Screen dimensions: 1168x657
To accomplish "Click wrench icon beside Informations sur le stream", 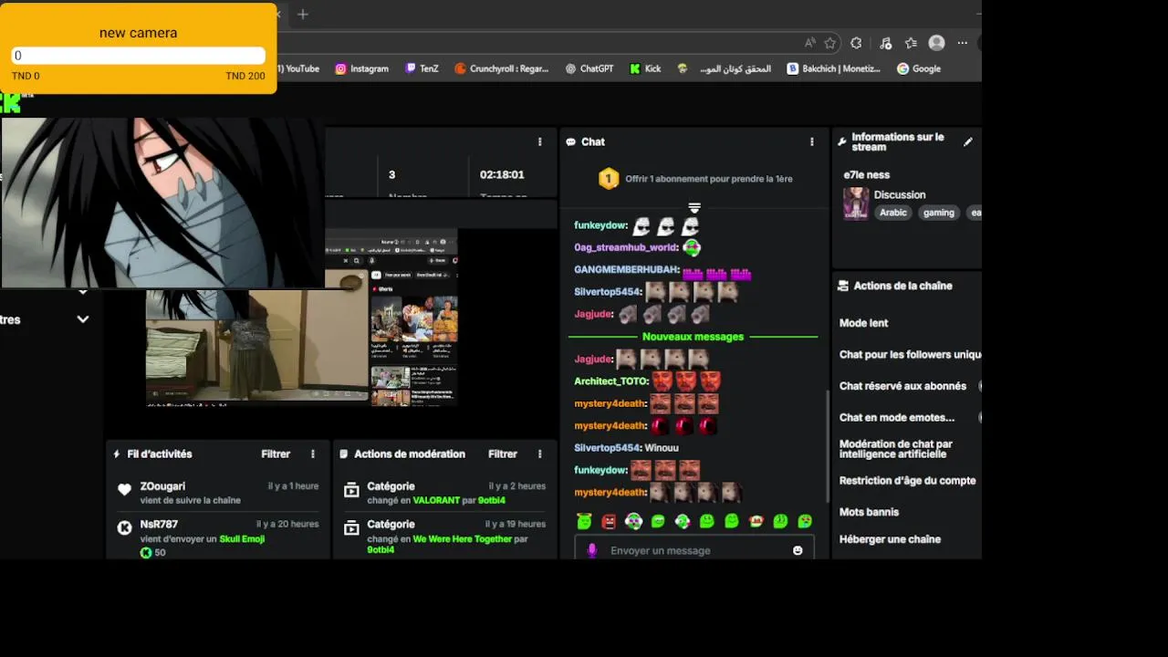I will coord(842,141).
